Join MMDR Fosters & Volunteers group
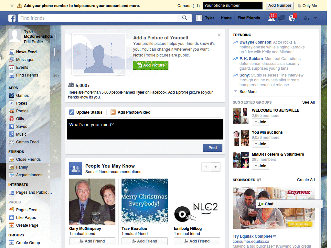Screen dimensions: 331x248 (261, 166)
